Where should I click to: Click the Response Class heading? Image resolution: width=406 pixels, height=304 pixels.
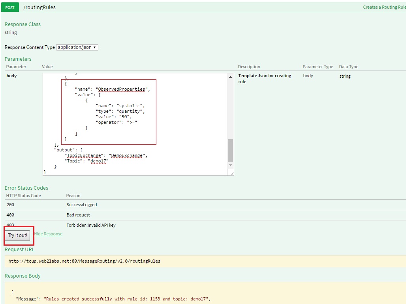click(23, 24)
